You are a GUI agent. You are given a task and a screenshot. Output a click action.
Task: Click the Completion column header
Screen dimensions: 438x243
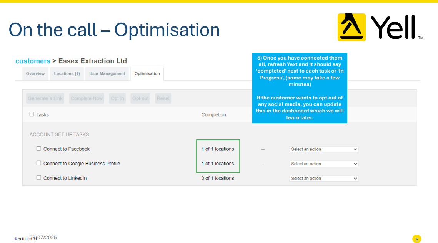click(214, 115)
